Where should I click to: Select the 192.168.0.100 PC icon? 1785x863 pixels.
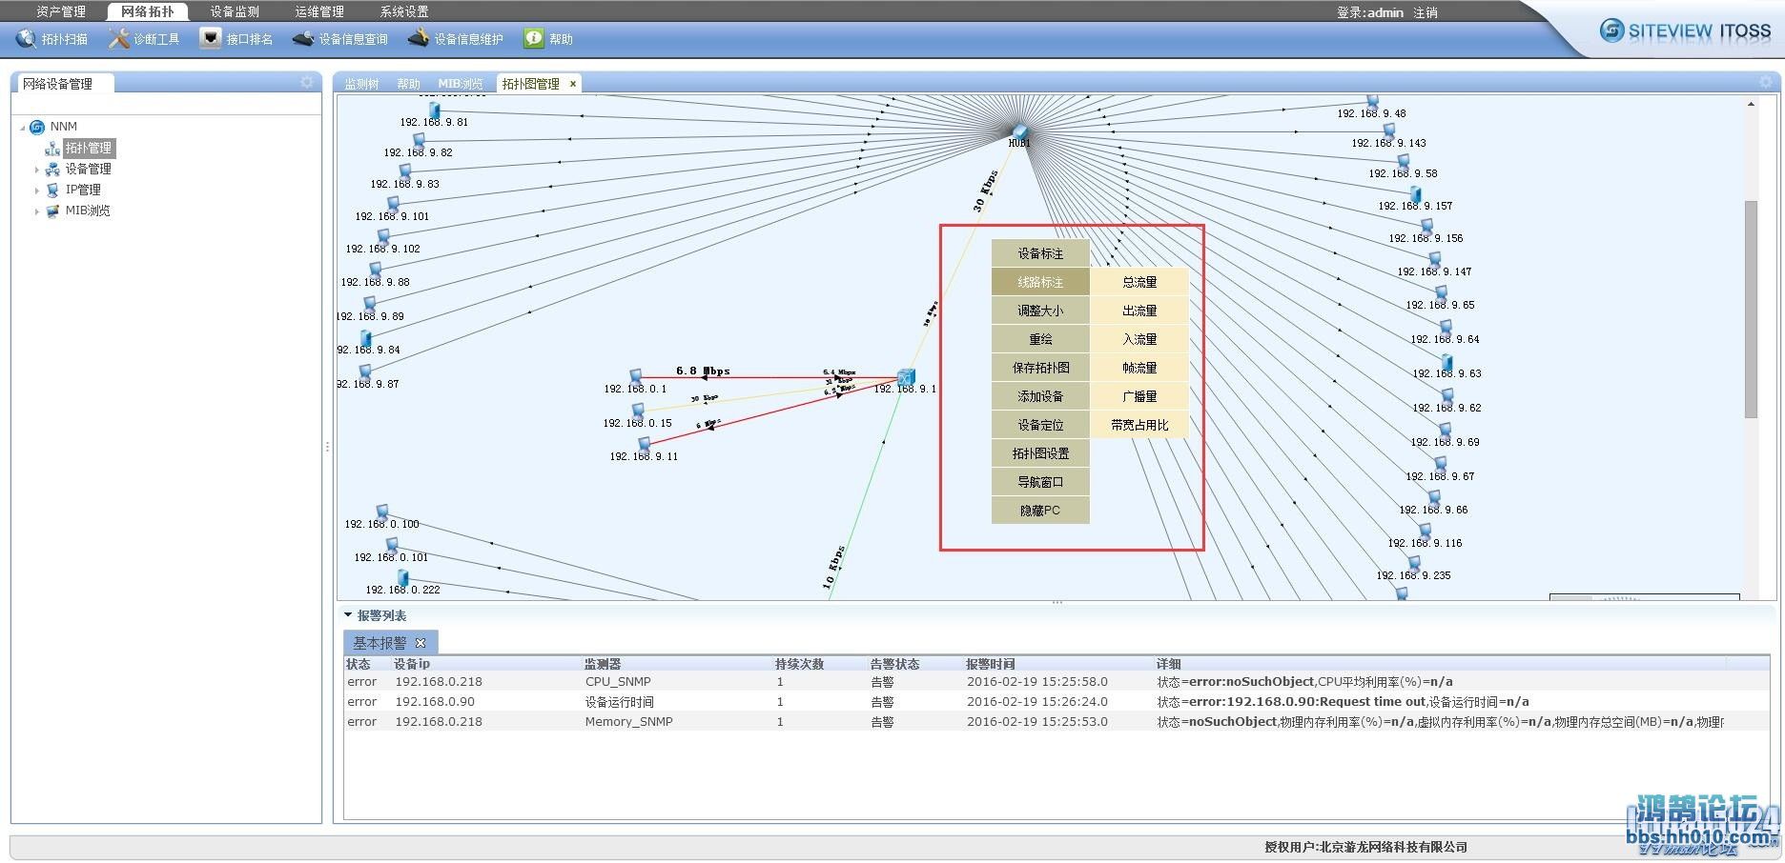tap(382, 512)
